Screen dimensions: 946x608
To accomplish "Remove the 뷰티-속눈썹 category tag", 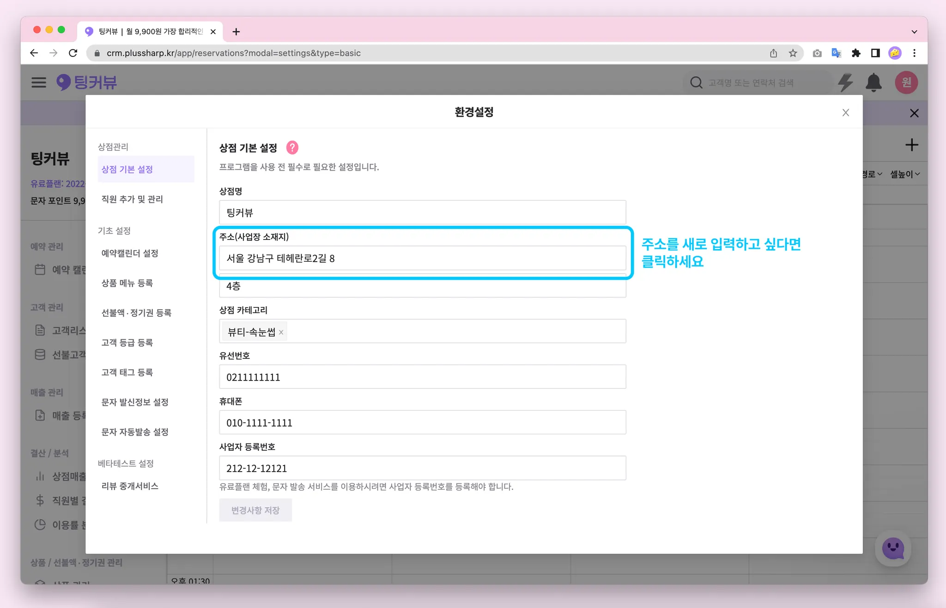I will pyautogui.click(x=281, y=332).
